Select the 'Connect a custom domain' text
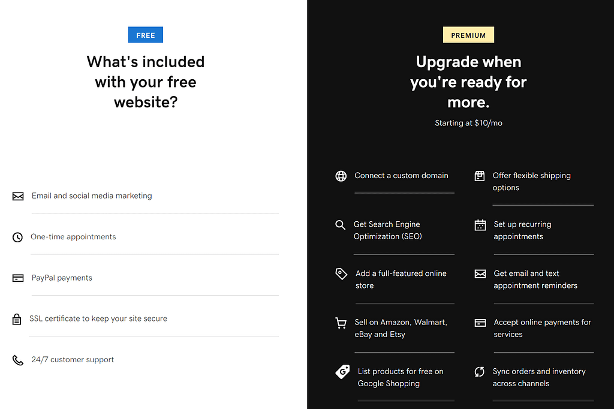 point(401,176)
